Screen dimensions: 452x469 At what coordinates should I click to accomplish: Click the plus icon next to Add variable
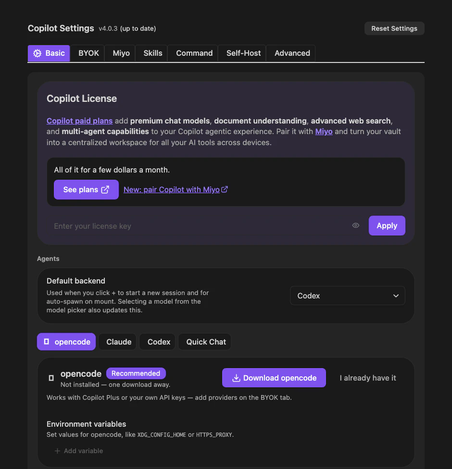point(57,451)
